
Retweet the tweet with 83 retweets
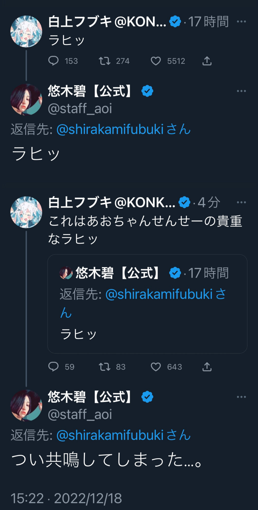click(x=104, y=367)
